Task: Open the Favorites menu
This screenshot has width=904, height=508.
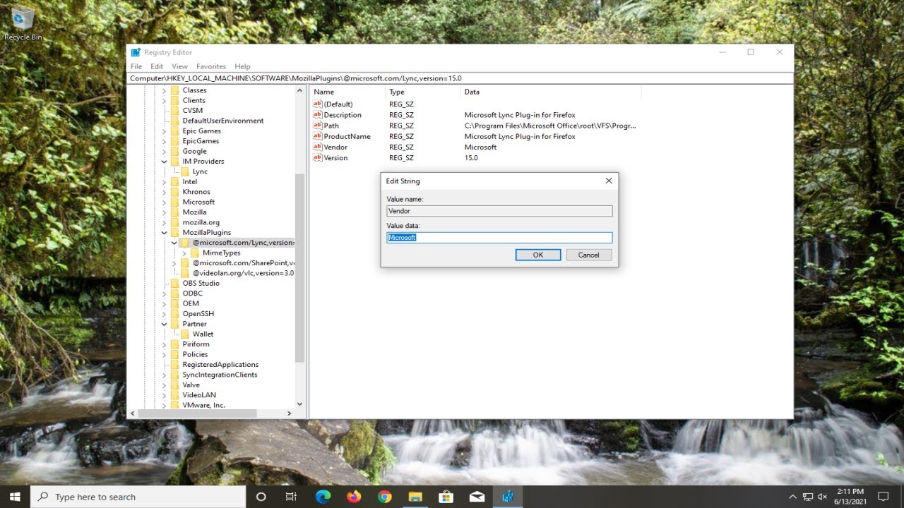Action: click(x=211, y=66)
